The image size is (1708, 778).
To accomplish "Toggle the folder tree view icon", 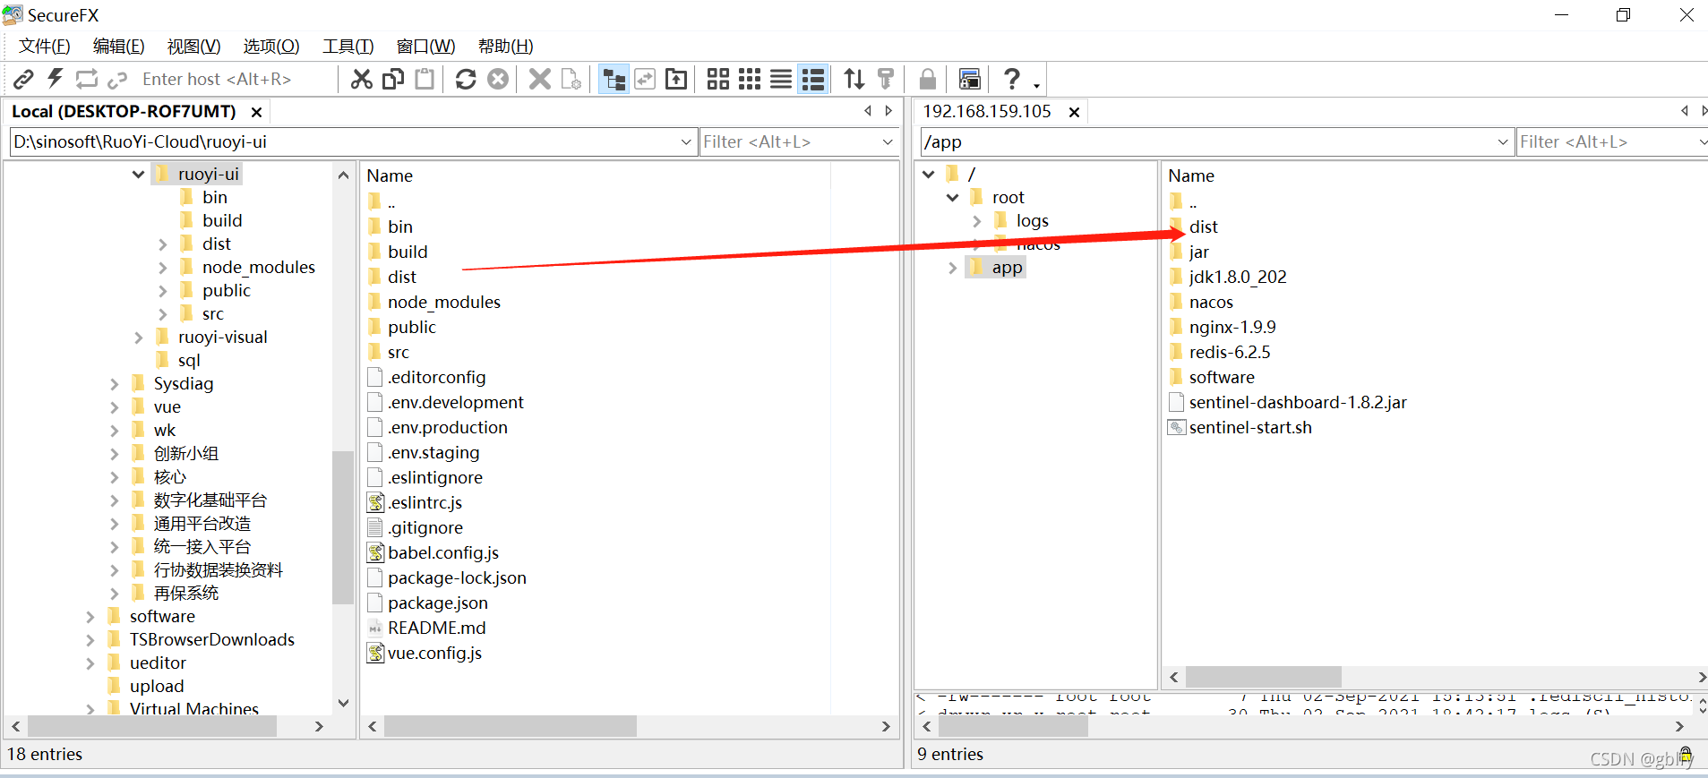I will (614, 79).
